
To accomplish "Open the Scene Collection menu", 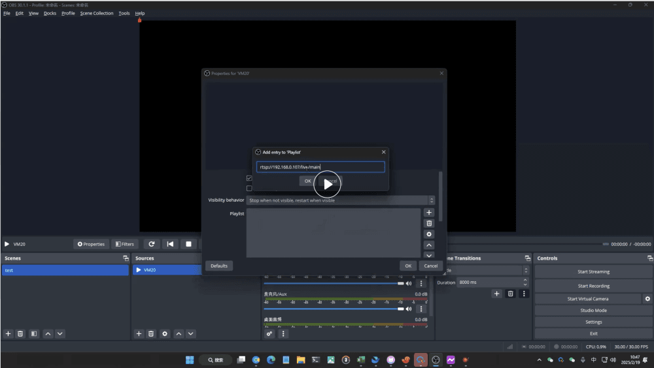I will click(x=96, y=13).
